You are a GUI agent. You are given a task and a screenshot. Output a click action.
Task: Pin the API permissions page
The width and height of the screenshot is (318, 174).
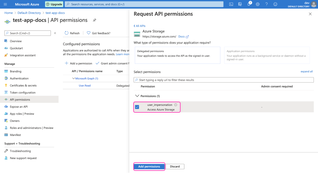point(94,20)
